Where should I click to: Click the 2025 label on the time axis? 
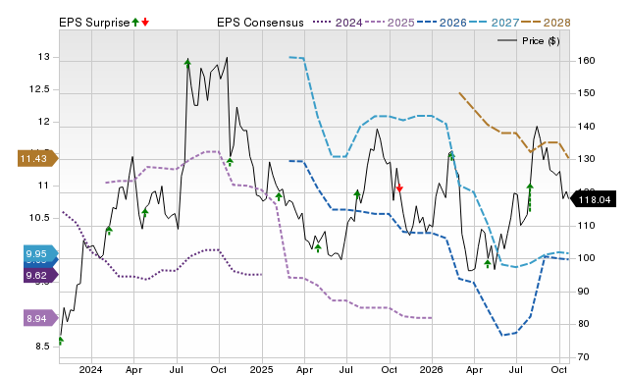(261, 369)
